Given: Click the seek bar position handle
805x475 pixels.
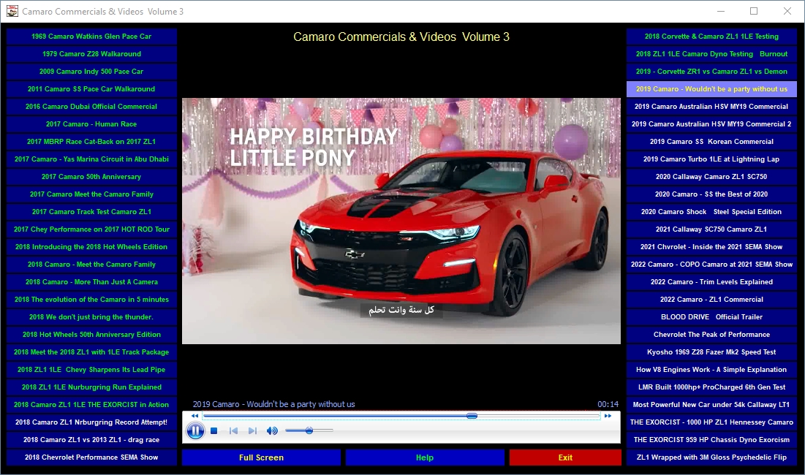Looking at the screenshot, I should 472,416.
